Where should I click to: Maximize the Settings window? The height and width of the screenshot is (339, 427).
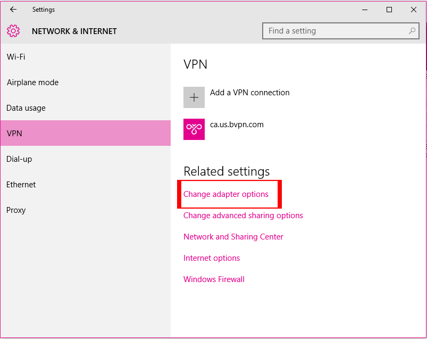(389, 10)
